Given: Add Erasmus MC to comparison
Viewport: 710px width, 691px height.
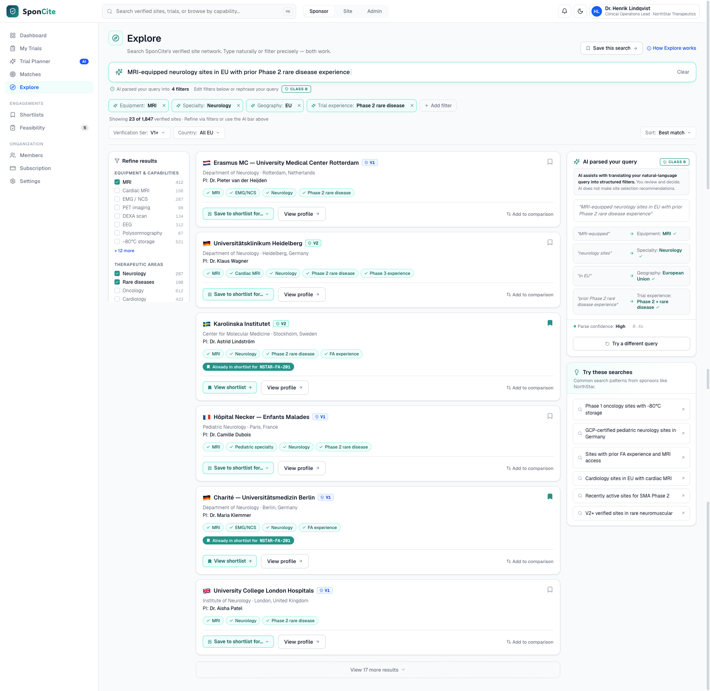Looking at the screenshot, I should [530, 214].
